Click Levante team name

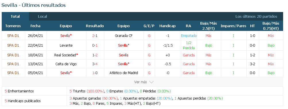(x=66, y=45)
